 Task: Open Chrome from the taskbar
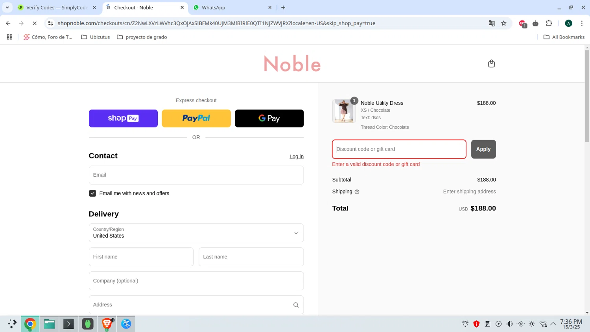tap(30, 324)
